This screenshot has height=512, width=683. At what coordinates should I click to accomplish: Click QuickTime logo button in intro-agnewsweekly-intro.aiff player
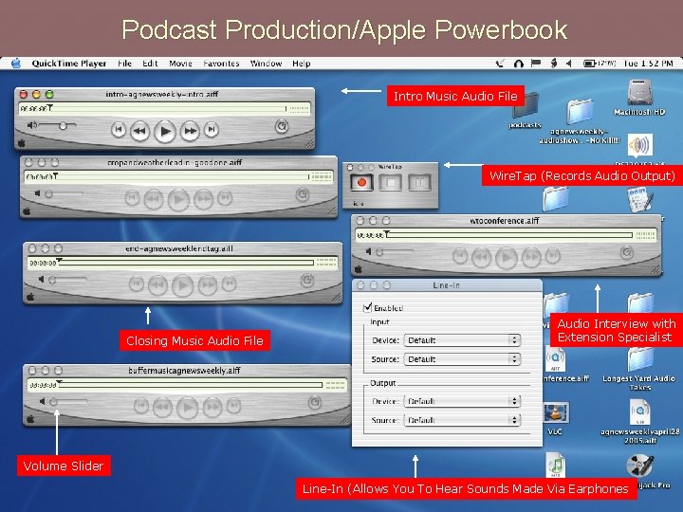point(282,126)
